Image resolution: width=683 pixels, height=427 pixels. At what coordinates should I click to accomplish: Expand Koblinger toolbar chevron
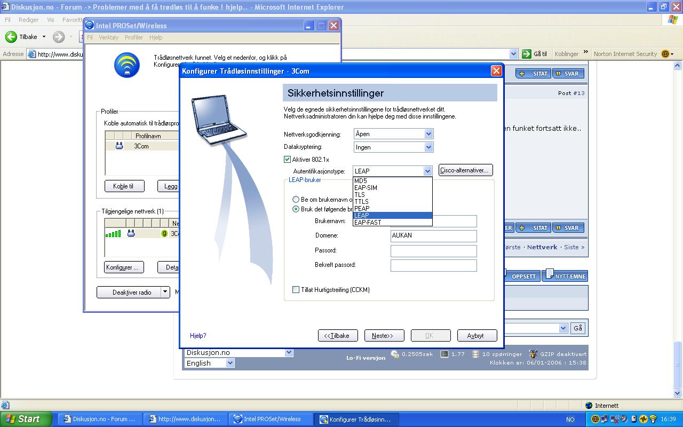(585, 52)
